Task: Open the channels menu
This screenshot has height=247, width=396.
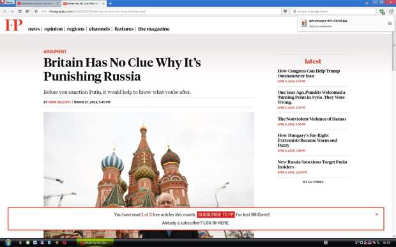Action: coord(99,29)
